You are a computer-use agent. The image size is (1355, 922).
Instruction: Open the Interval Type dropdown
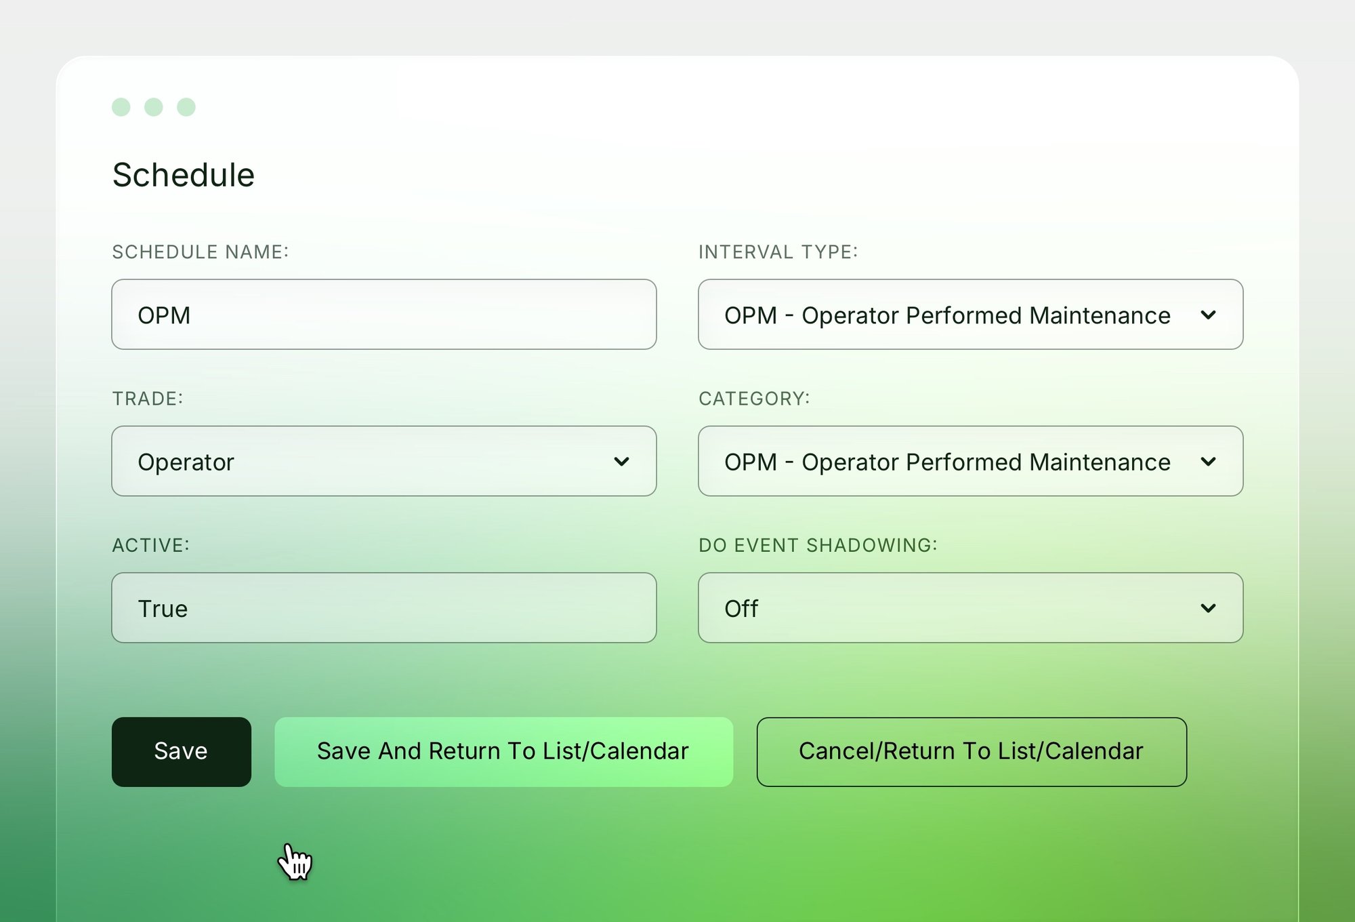coord(970,315)
